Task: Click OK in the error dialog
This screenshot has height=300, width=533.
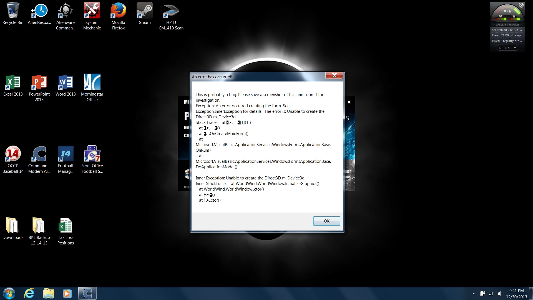Action: coord(326,221)
